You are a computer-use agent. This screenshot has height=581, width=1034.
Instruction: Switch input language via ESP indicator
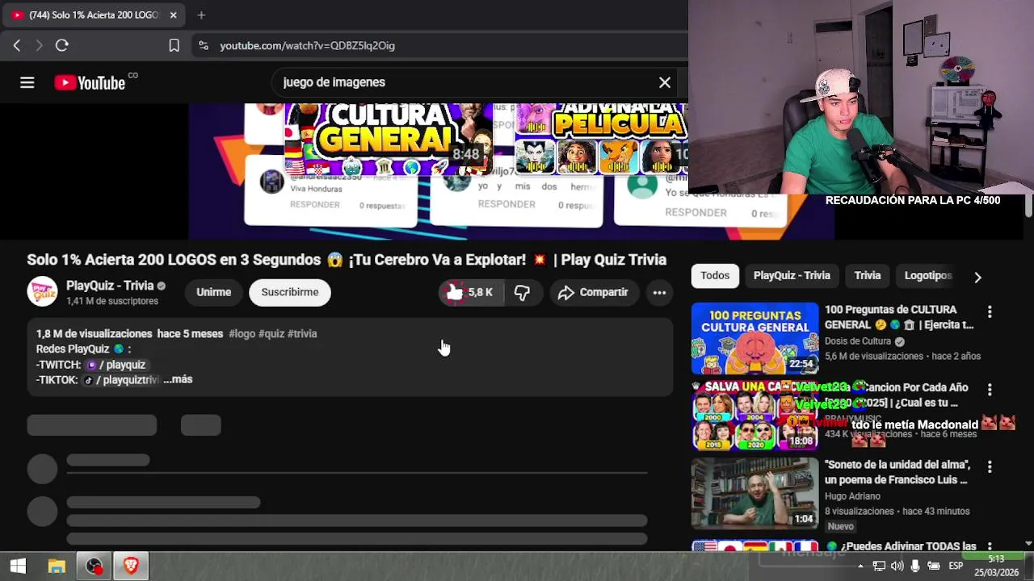[956, 566]
